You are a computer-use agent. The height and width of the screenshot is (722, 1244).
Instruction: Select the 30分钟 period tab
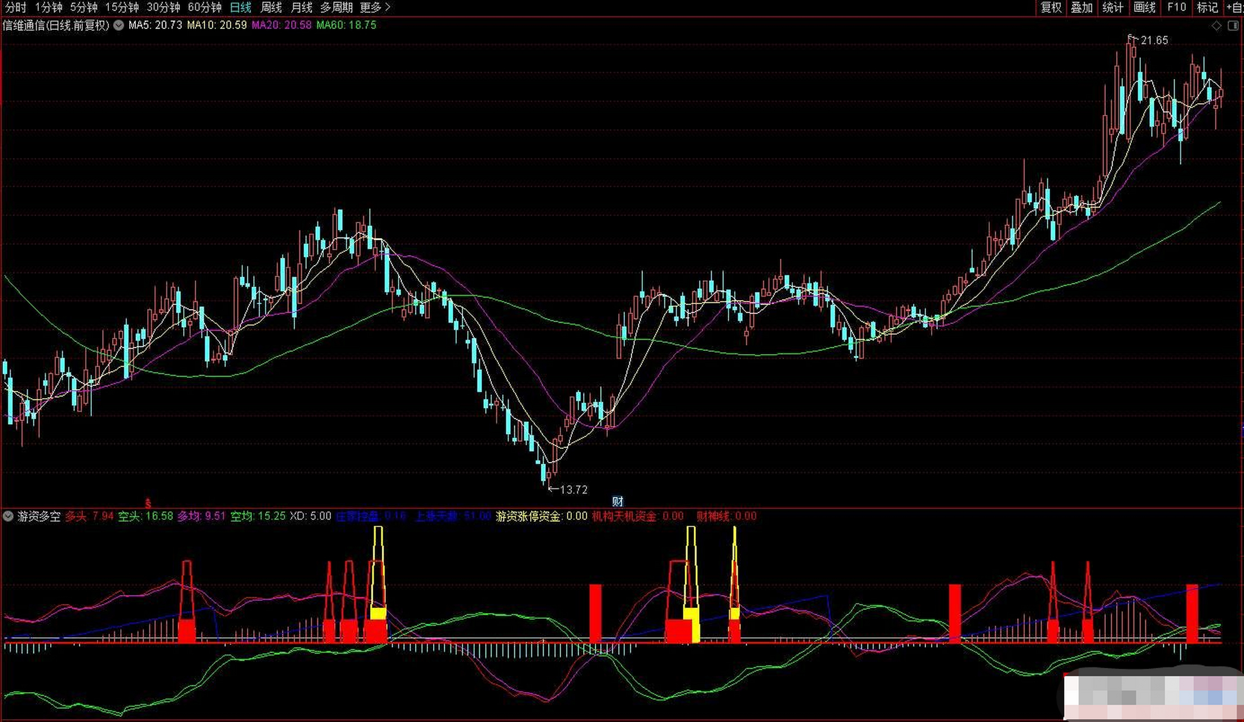[163, 7]
